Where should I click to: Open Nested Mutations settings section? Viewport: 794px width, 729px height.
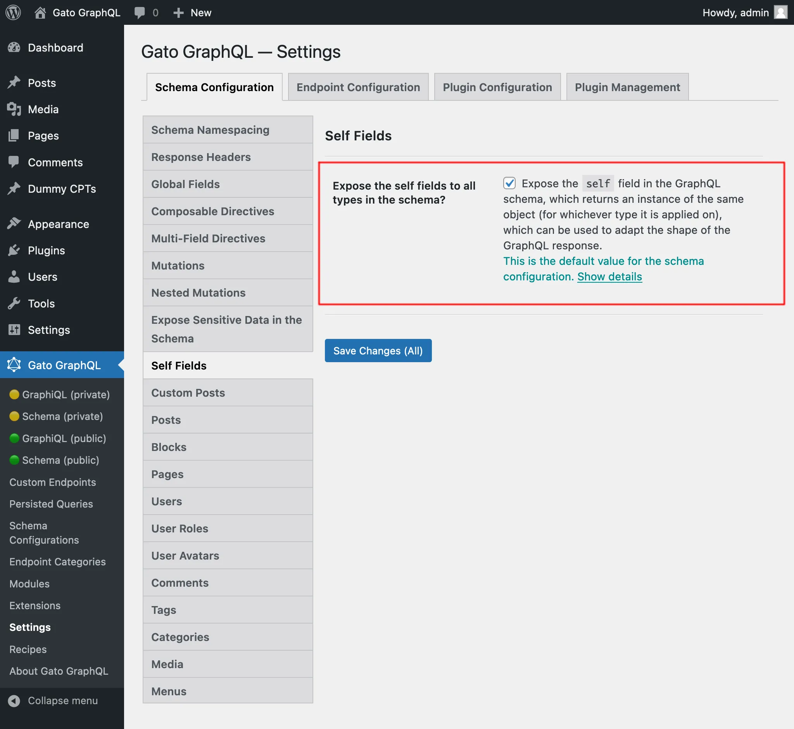click(228, 293)
